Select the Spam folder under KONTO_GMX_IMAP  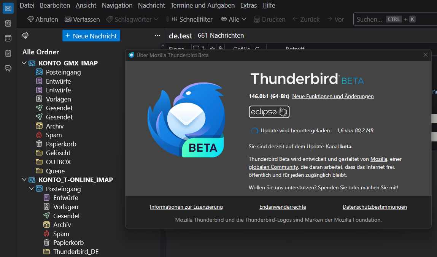[x=54, y=135]
